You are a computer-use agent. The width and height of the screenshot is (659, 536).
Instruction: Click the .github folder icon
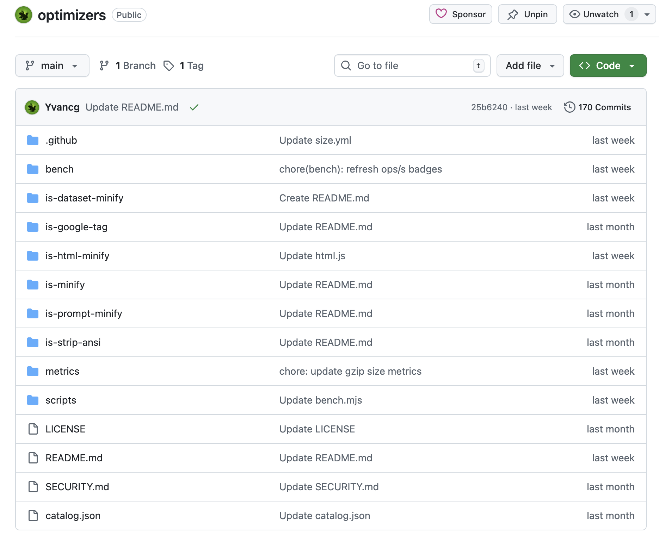point(32,140)
